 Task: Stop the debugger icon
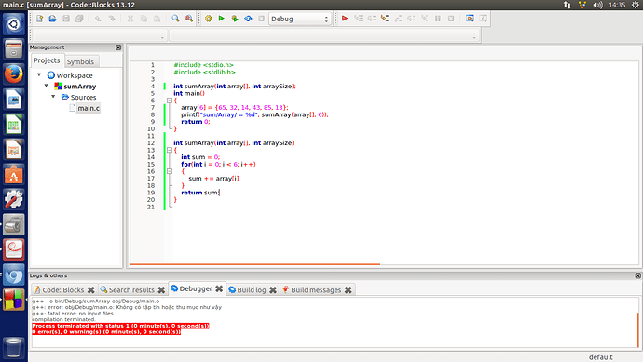point(451,19)
